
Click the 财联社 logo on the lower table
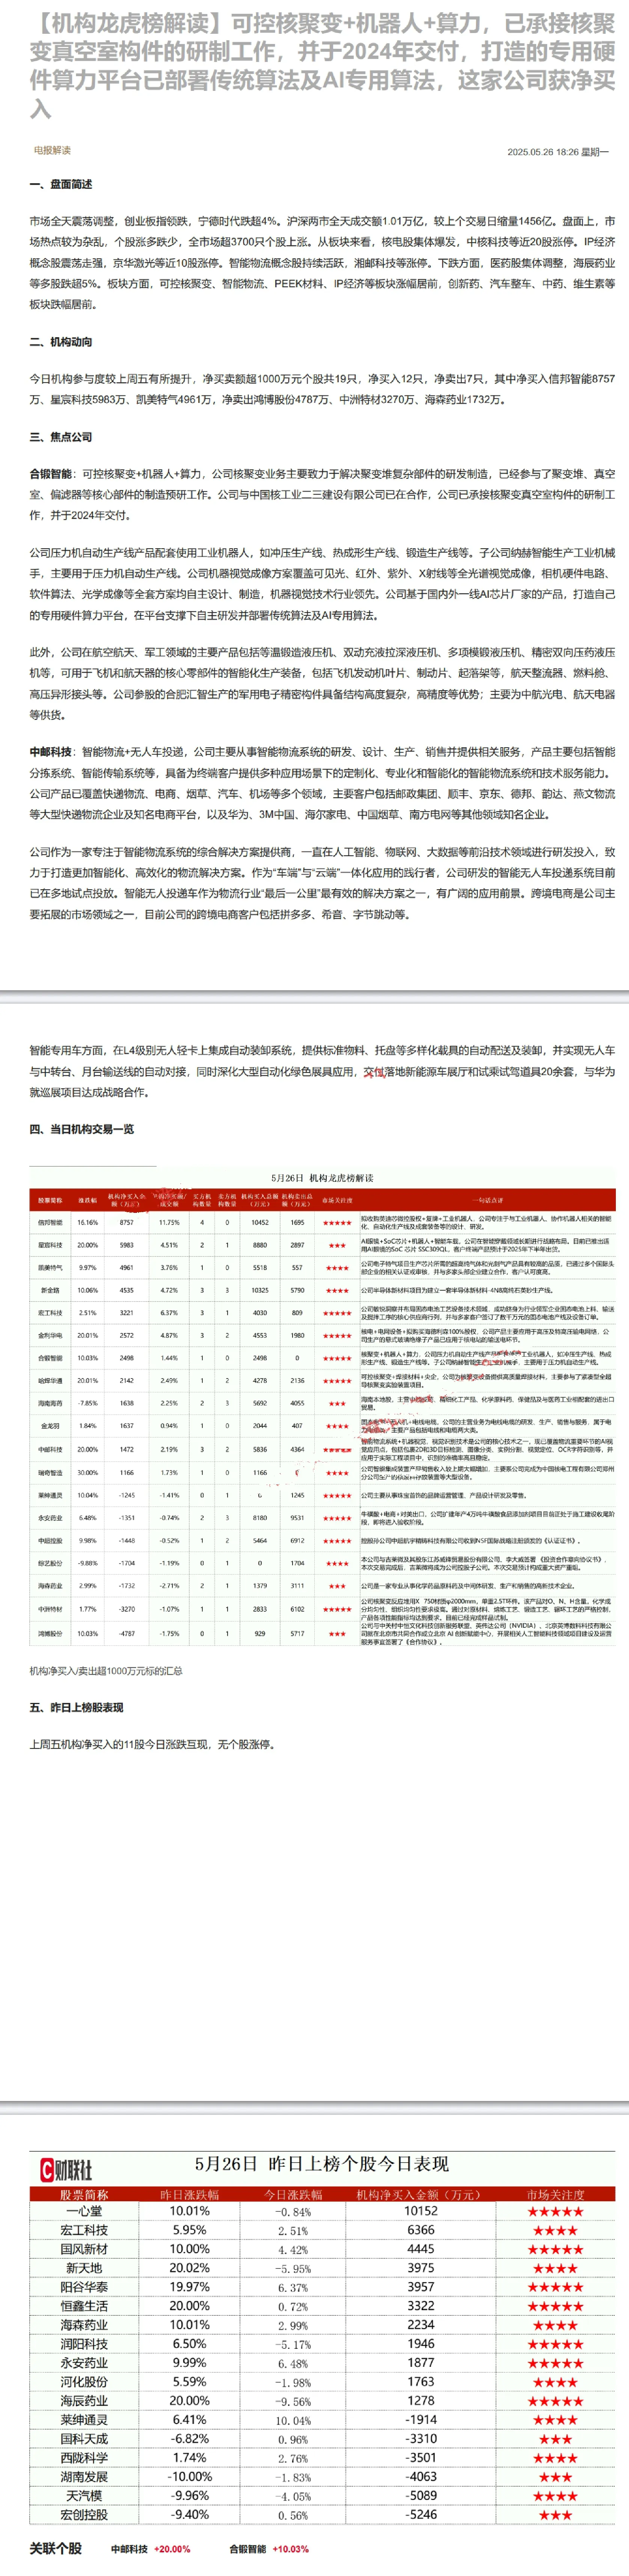(66, 2170)
